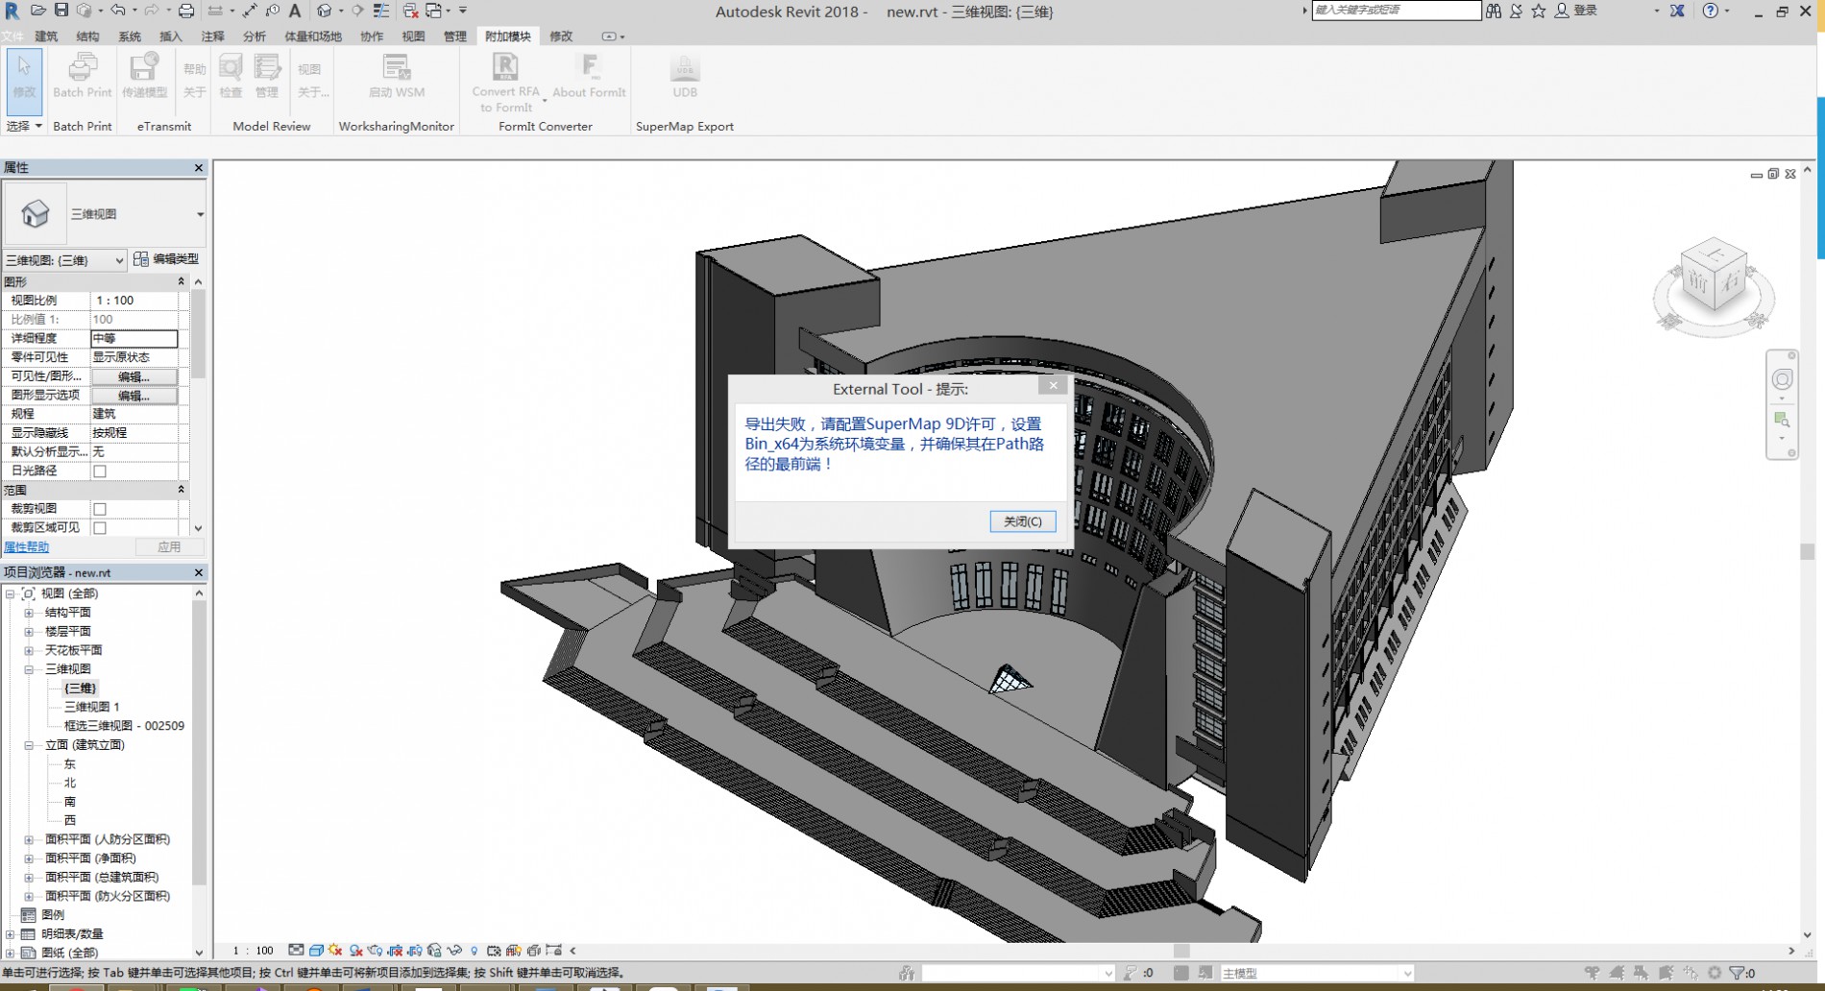Click the eTransmit transfer model icon
This screenshot has width=1825, height=991.
click(144, 76)
